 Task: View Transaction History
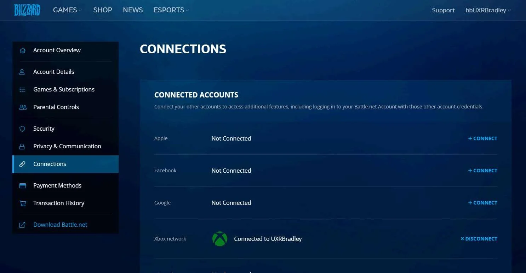(x=65, y=203)
